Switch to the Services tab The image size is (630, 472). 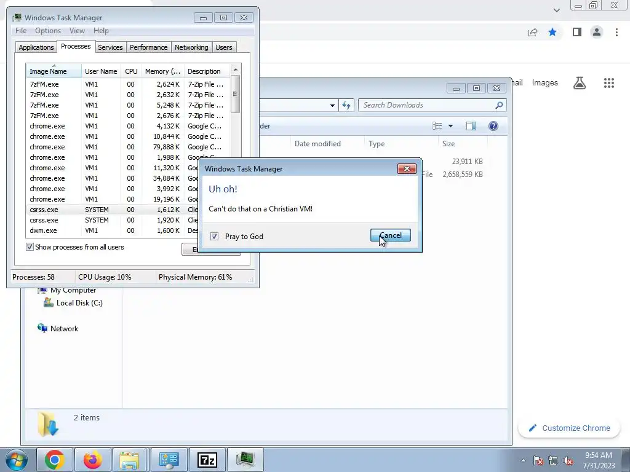[x=110, y=47]
